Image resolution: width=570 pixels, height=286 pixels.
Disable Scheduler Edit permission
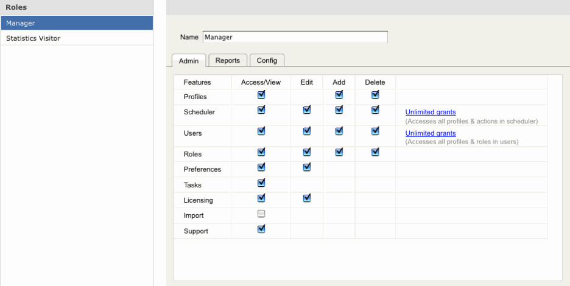pos(307,110)
